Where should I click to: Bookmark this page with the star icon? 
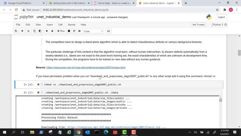click(217, 10)
